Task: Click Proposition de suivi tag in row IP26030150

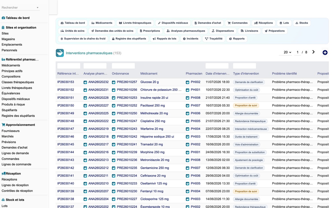Action: 246,106
